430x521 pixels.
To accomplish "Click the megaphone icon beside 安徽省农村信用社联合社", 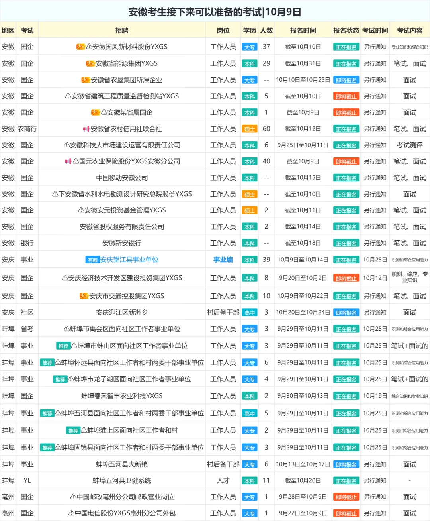I will [86, 128].
